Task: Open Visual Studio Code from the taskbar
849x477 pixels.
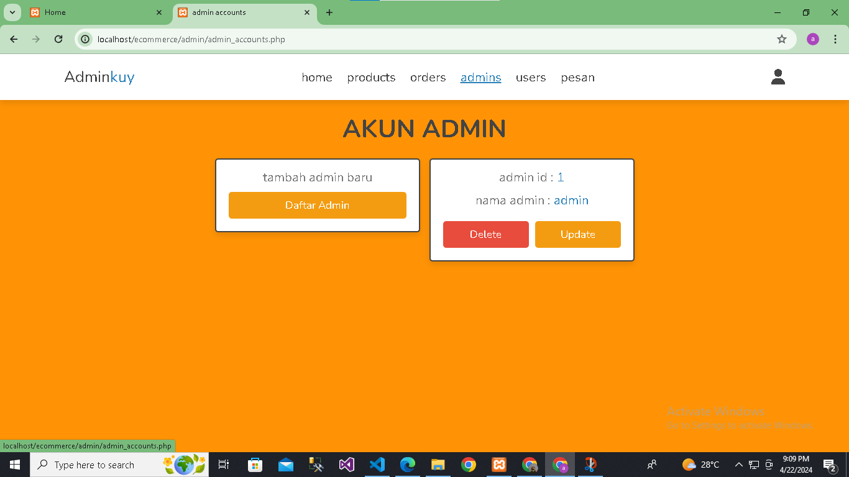Action: [x=377, y=465]
